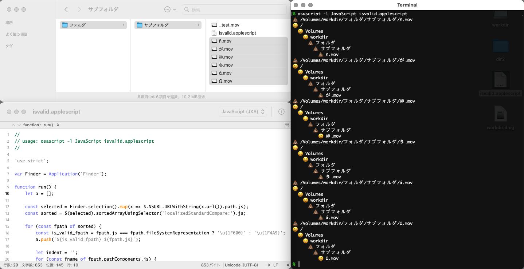Click the info icon in the script editor
524x269 pixels.
pos(281,112)
